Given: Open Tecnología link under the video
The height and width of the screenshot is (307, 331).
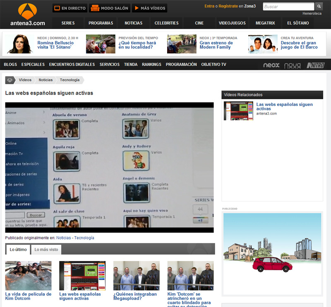Looking at the screenshot, I should [x=84, y=238].
